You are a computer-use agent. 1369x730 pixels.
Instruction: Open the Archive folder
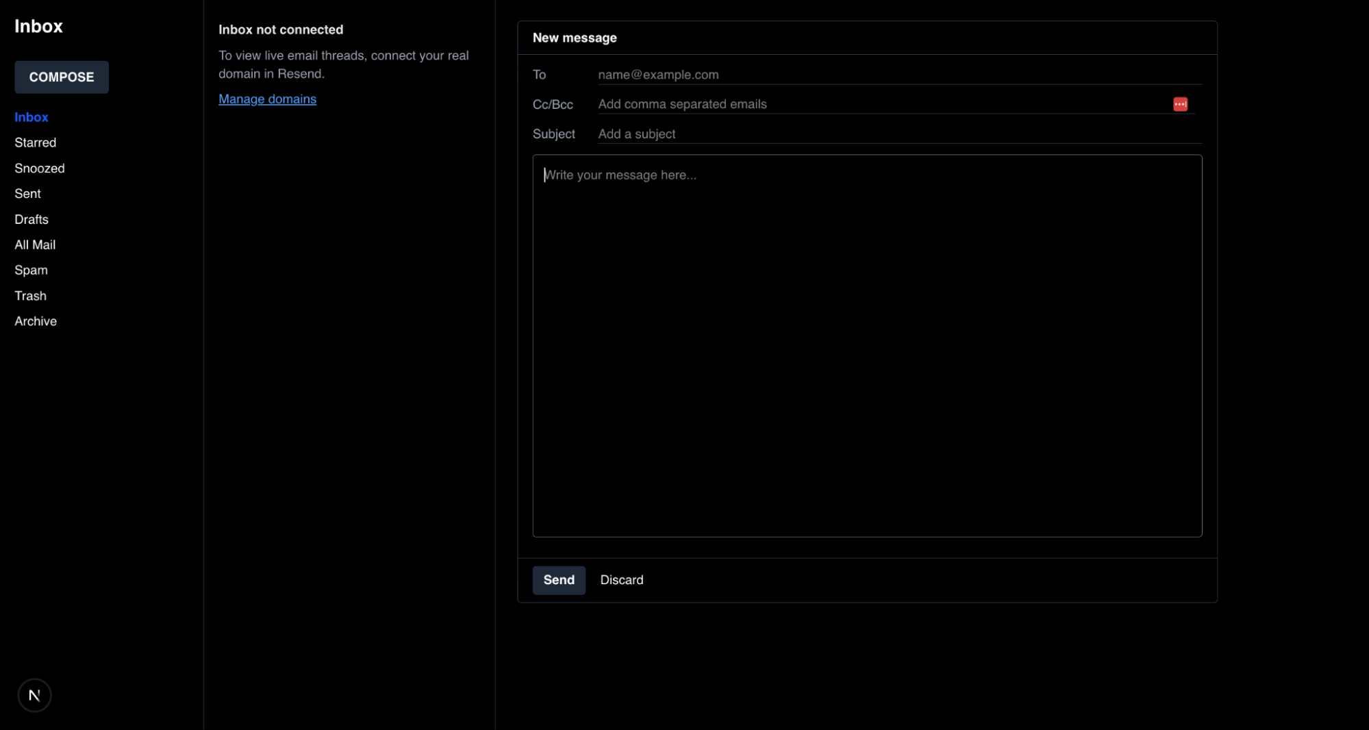(x=35, y=320)
